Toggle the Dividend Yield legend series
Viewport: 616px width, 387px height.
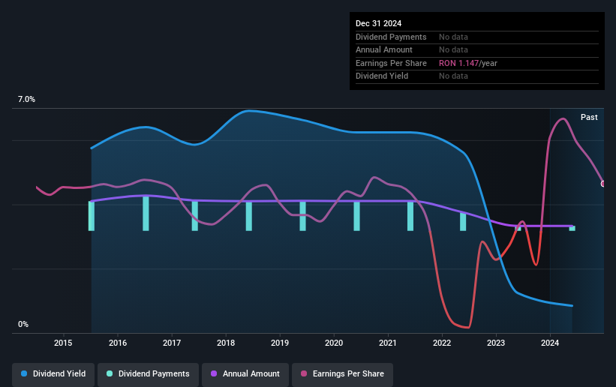click(x=53, y=373)
